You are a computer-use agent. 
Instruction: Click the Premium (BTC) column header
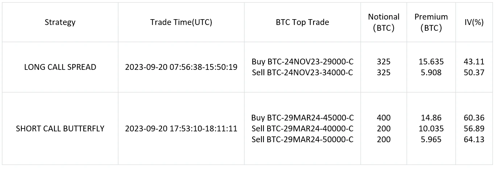(431, 22)
